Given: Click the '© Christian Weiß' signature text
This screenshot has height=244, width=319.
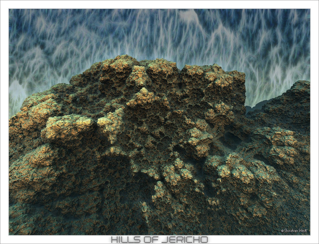Looking at the screenshot, I should click(294, 231).
